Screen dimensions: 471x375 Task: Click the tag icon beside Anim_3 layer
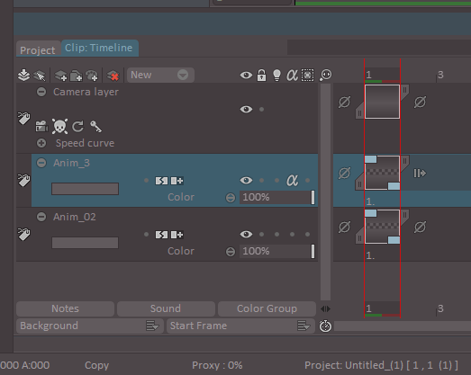tap(23, 180)
